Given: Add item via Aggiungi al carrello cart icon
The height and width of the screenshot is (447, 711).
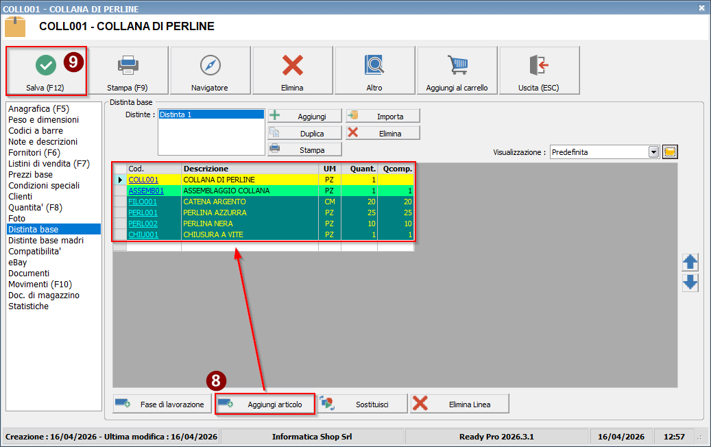Looking at the screenshot, I should [457, 70].
